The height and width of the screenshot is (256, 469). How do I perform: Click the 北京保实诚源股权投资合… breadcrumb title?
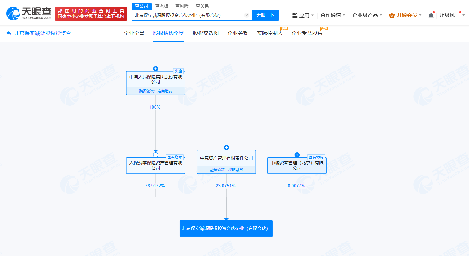pyautogui.click(x=45, y=33)
